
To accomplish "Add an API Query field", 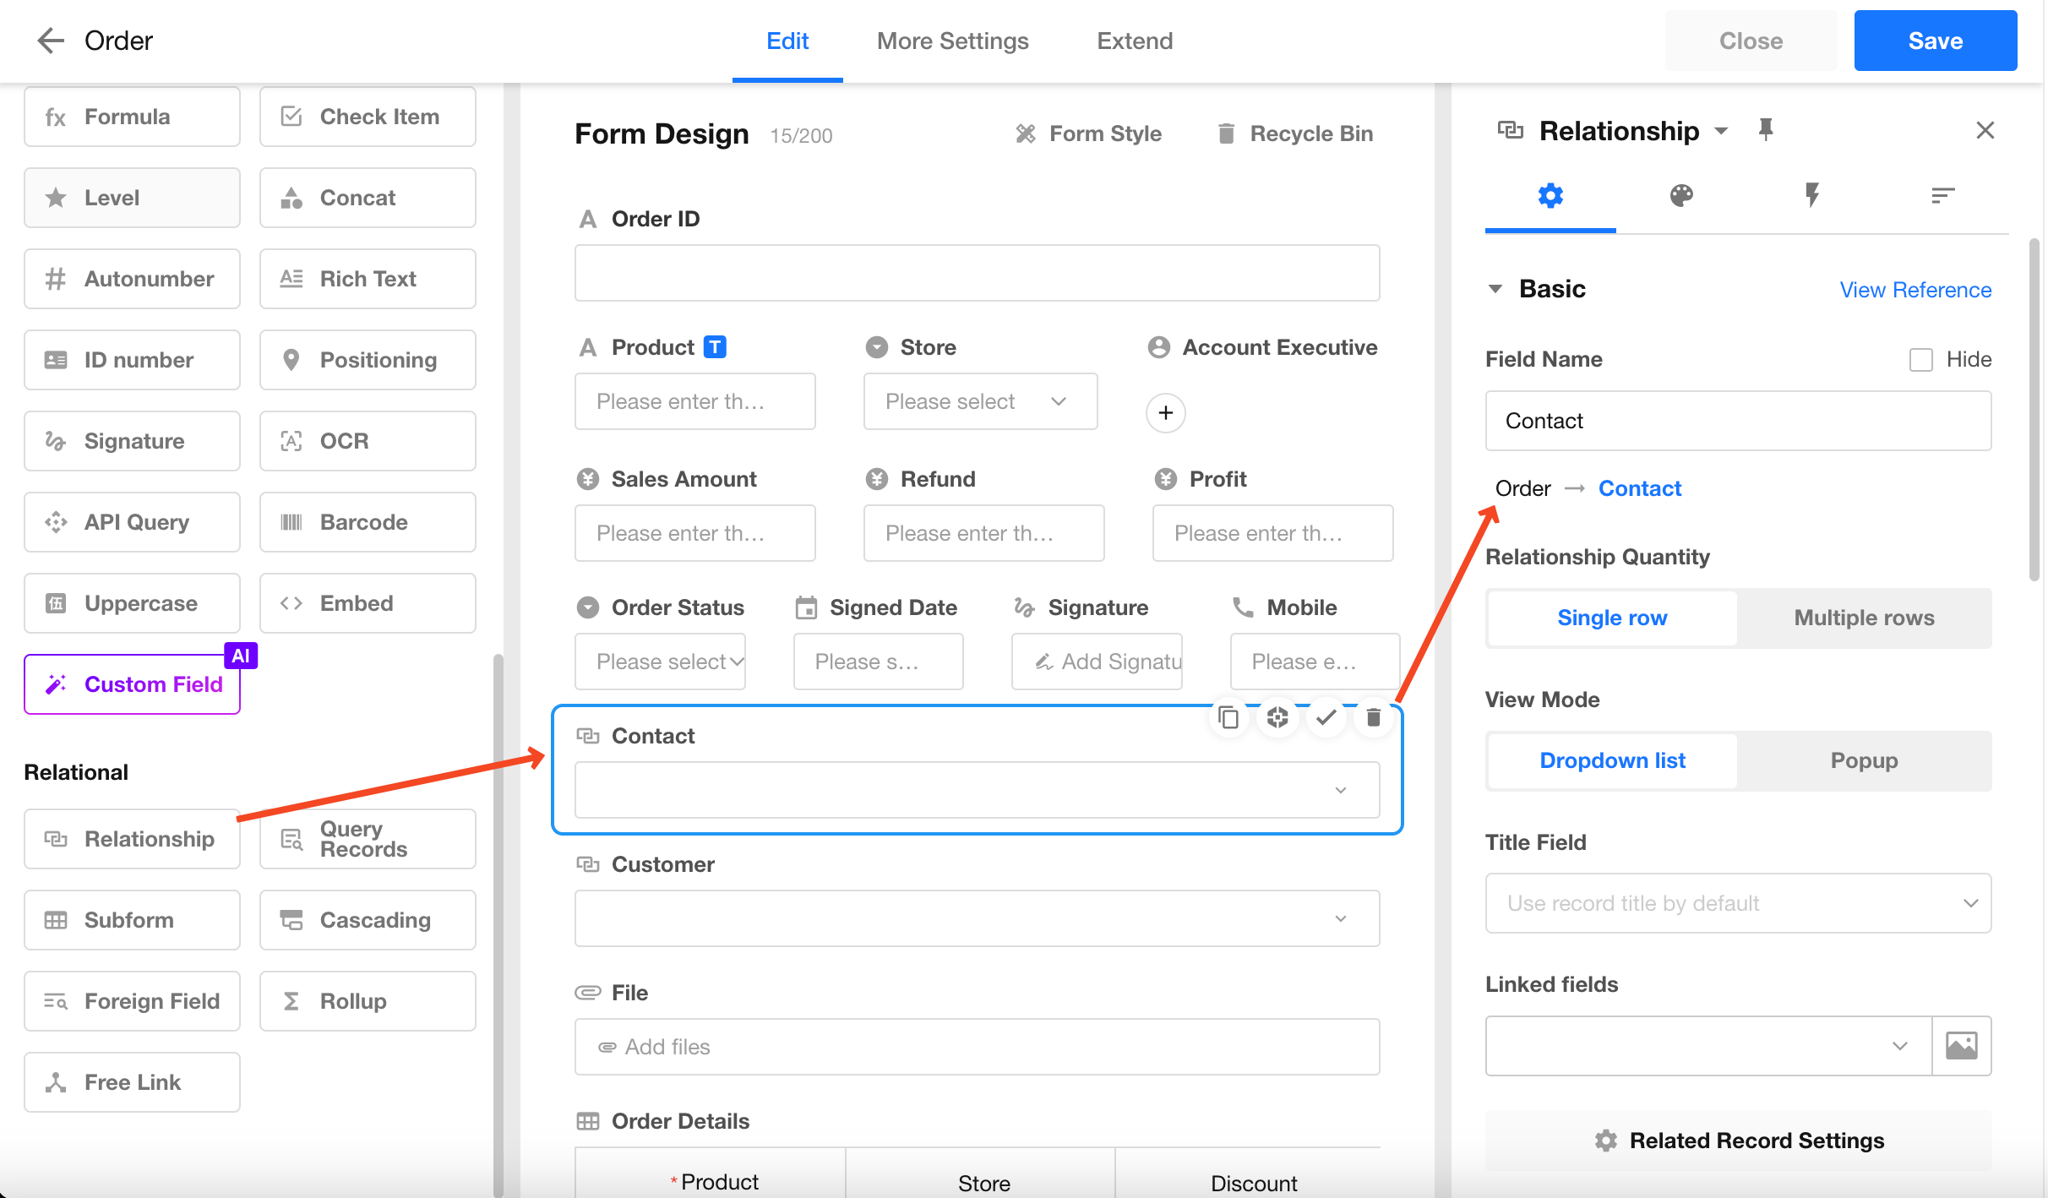I will 132,522.
